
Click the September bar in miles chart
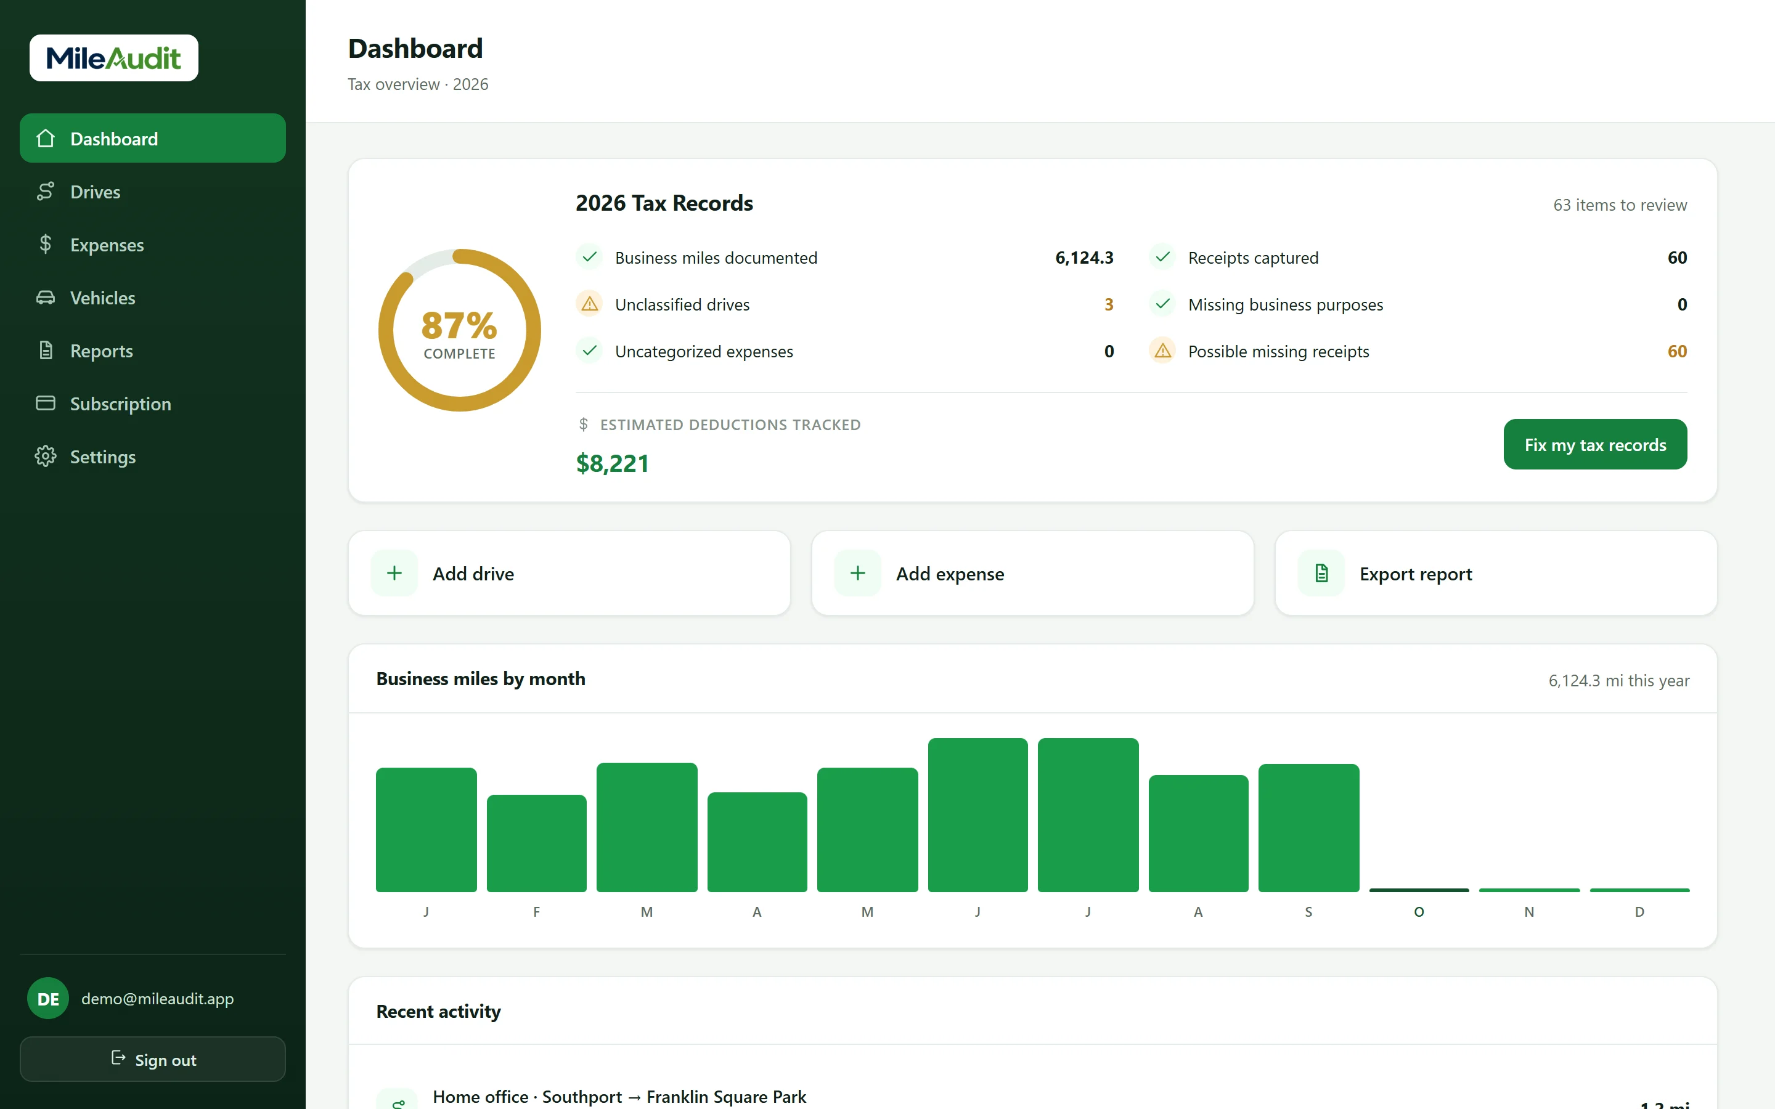(x=1308, y=828)
